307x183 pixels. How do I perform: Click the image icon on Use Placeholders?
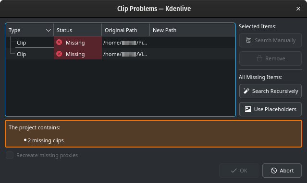248,109
